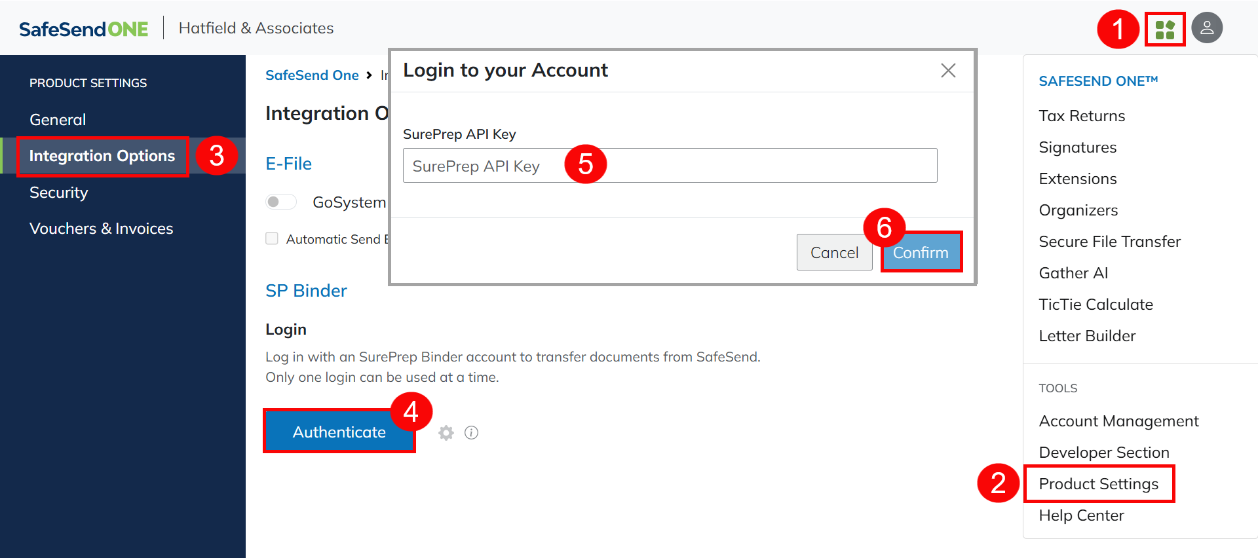
Task: Open Vouchers & Invoices settings
Action: (101, 229)
